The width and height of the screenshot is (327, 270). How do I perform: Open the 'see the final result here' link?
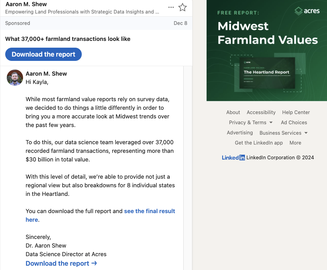point(149,211)
